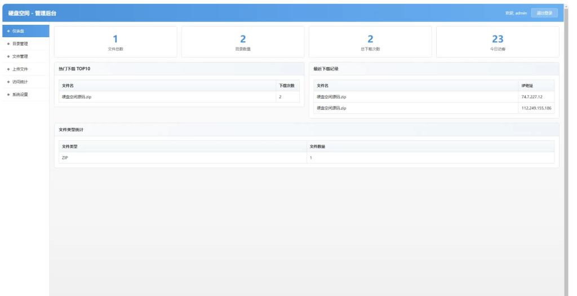Select the 目录数量 stat card
This screenshot has height=296, width=577.
click(243, 42)
